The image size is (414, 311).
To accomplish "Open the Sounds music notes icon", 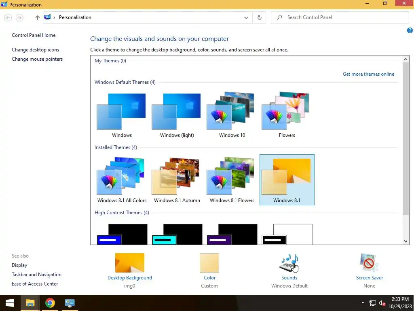I will point(289,263).
